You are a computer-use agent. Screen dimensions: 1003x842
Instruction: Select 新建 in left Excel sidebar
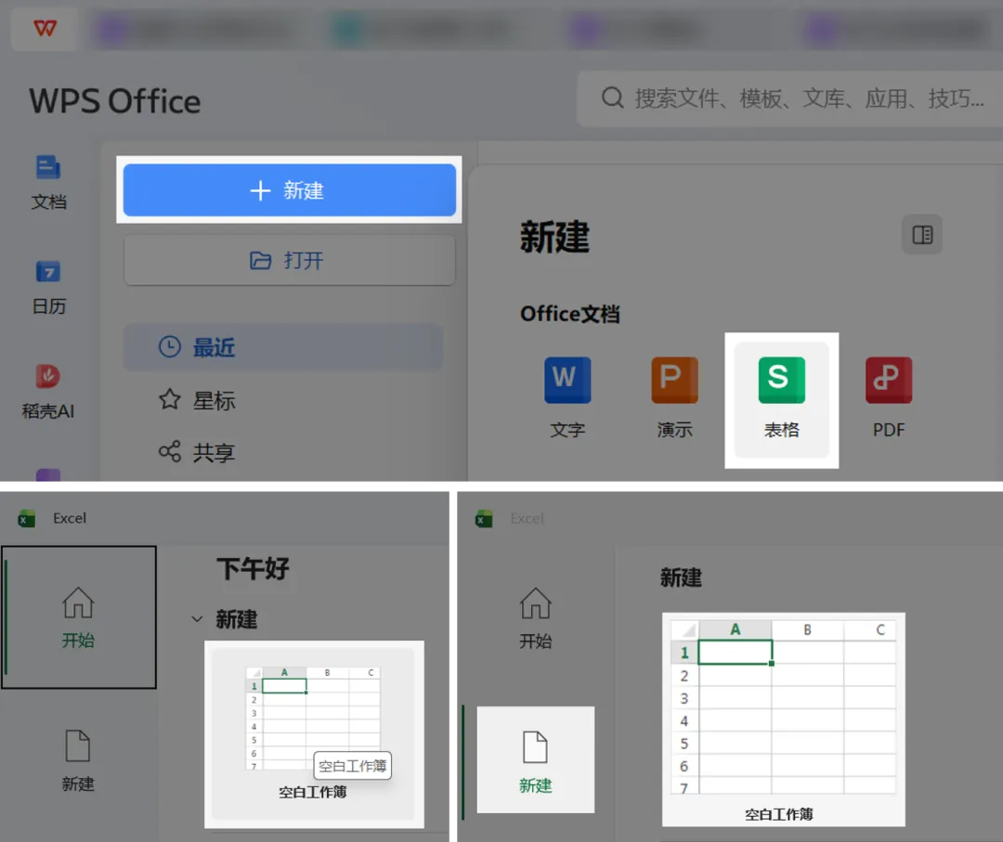coord(78,761)
